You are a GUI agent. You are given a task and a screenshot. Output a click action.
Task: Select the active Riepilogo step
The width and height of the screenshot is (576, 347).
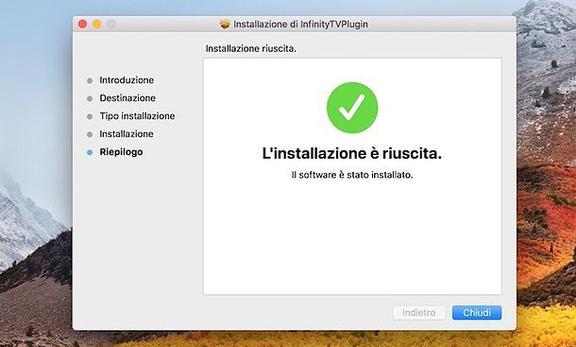tap(121, 152)
